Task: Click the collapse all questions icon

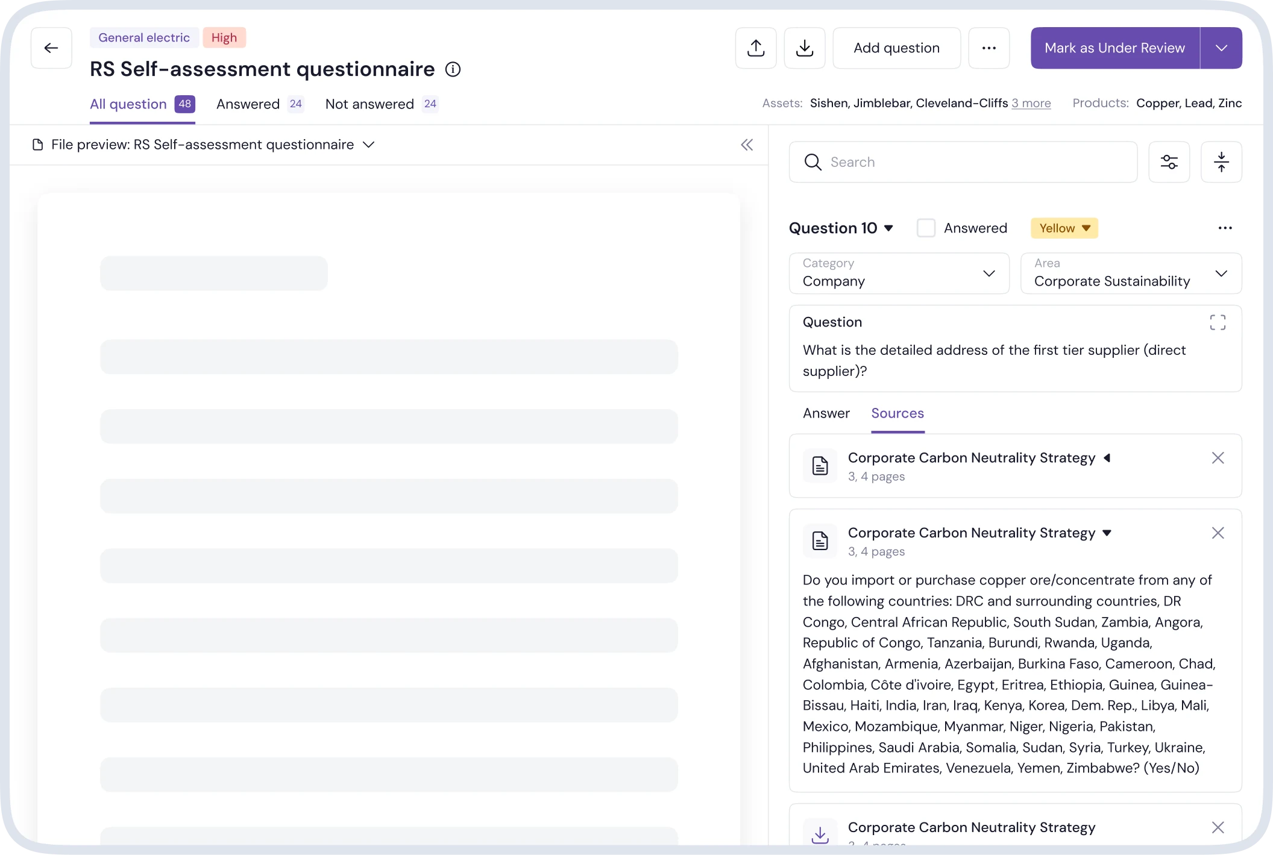Action: click(x=1221, y=162)
